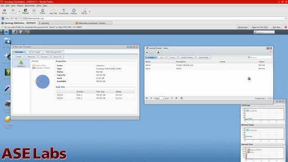The image size is (288, 162).
Task: Open Firefox Downloads toolbar button
Action: click(x=63, y=11)
